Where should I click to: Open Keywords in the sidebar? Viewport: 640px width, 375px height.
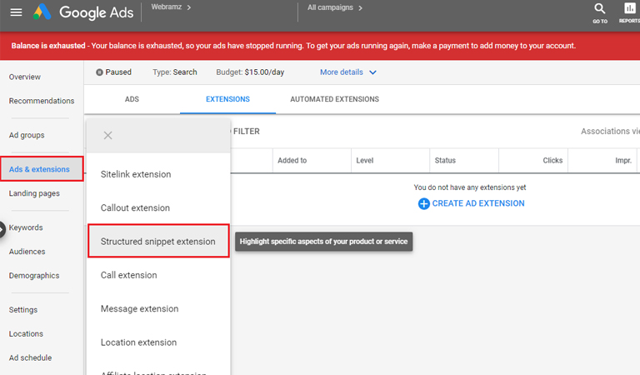tap(26, 227)
